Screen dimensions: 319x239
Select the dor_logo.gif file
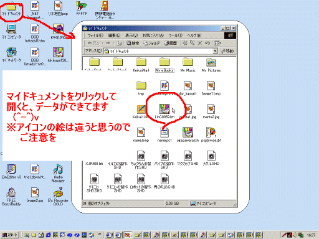pos(188,88)
